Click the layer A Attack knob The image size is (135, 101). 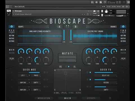click(x=21, y=52)
